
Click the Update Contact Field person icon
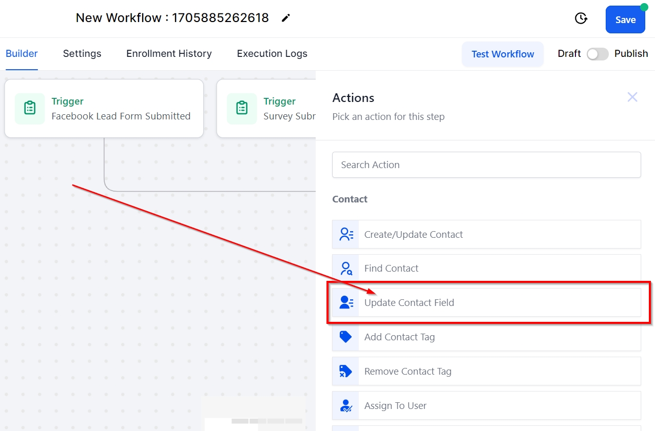pyautogui.click(x=346, y=302)
